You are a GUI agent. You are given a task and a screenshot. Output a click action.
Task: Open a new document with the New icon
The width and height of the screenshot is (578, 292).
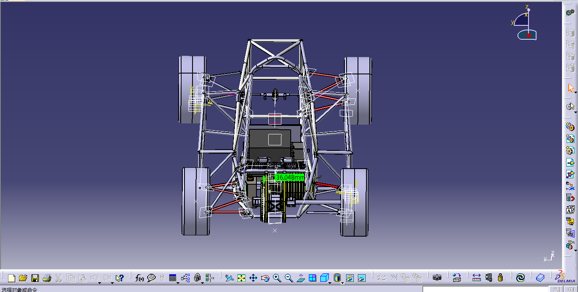click(x=11, y=278)
